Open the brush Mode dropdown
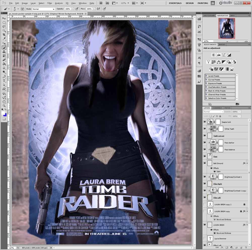Image resolution: width=252 pixels, height=250 pixels. pyautogui.click(x=44, y=9)
